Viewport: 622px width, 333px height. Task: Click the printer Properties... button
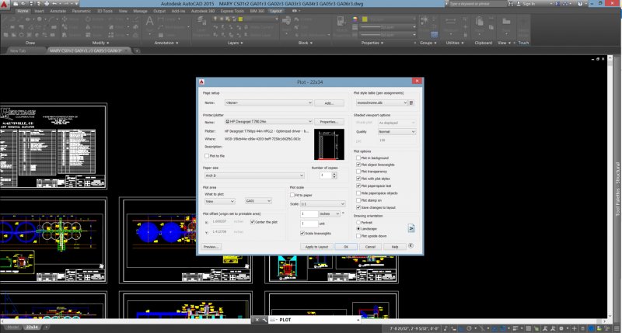pos(329,122)
